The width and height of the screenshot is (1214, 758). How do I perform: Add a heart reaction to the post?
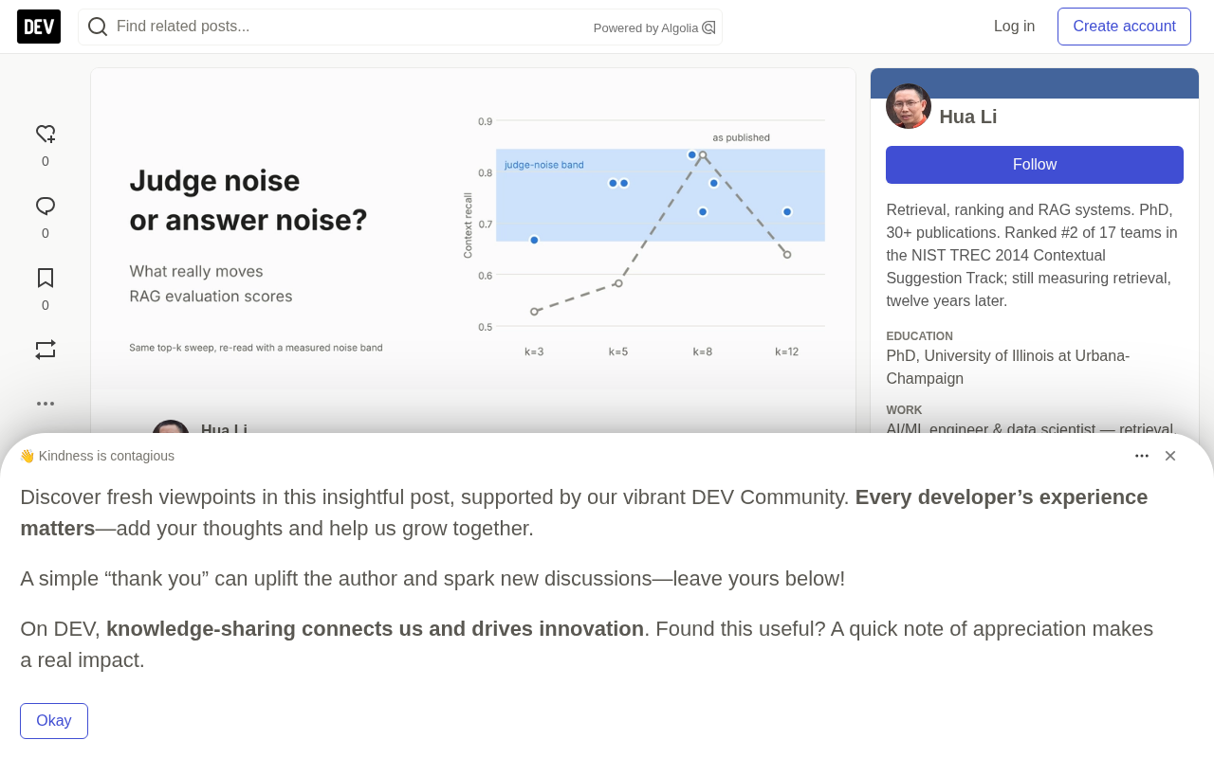[46, 135]
